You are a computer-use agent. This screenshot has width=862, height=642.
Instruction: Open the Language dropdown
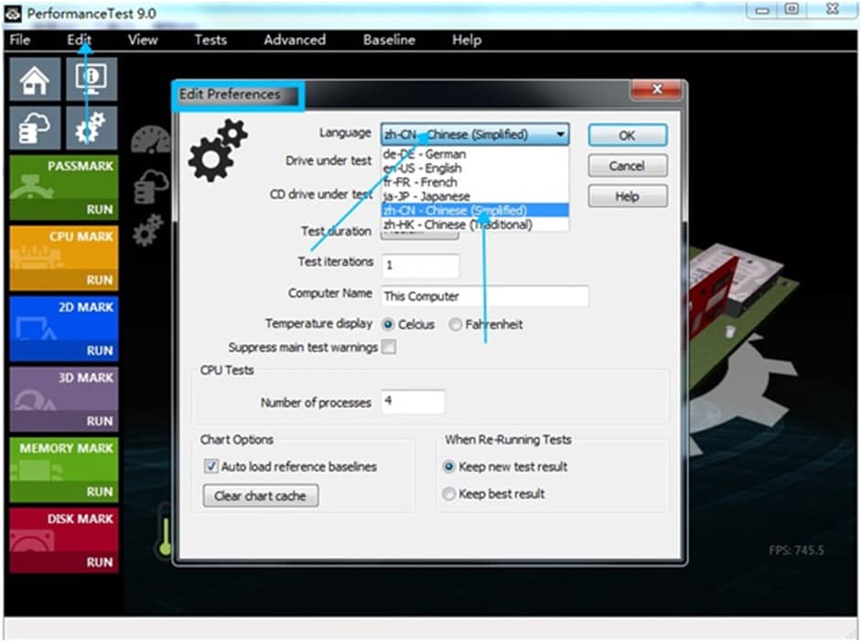click(x=562, y=134)
